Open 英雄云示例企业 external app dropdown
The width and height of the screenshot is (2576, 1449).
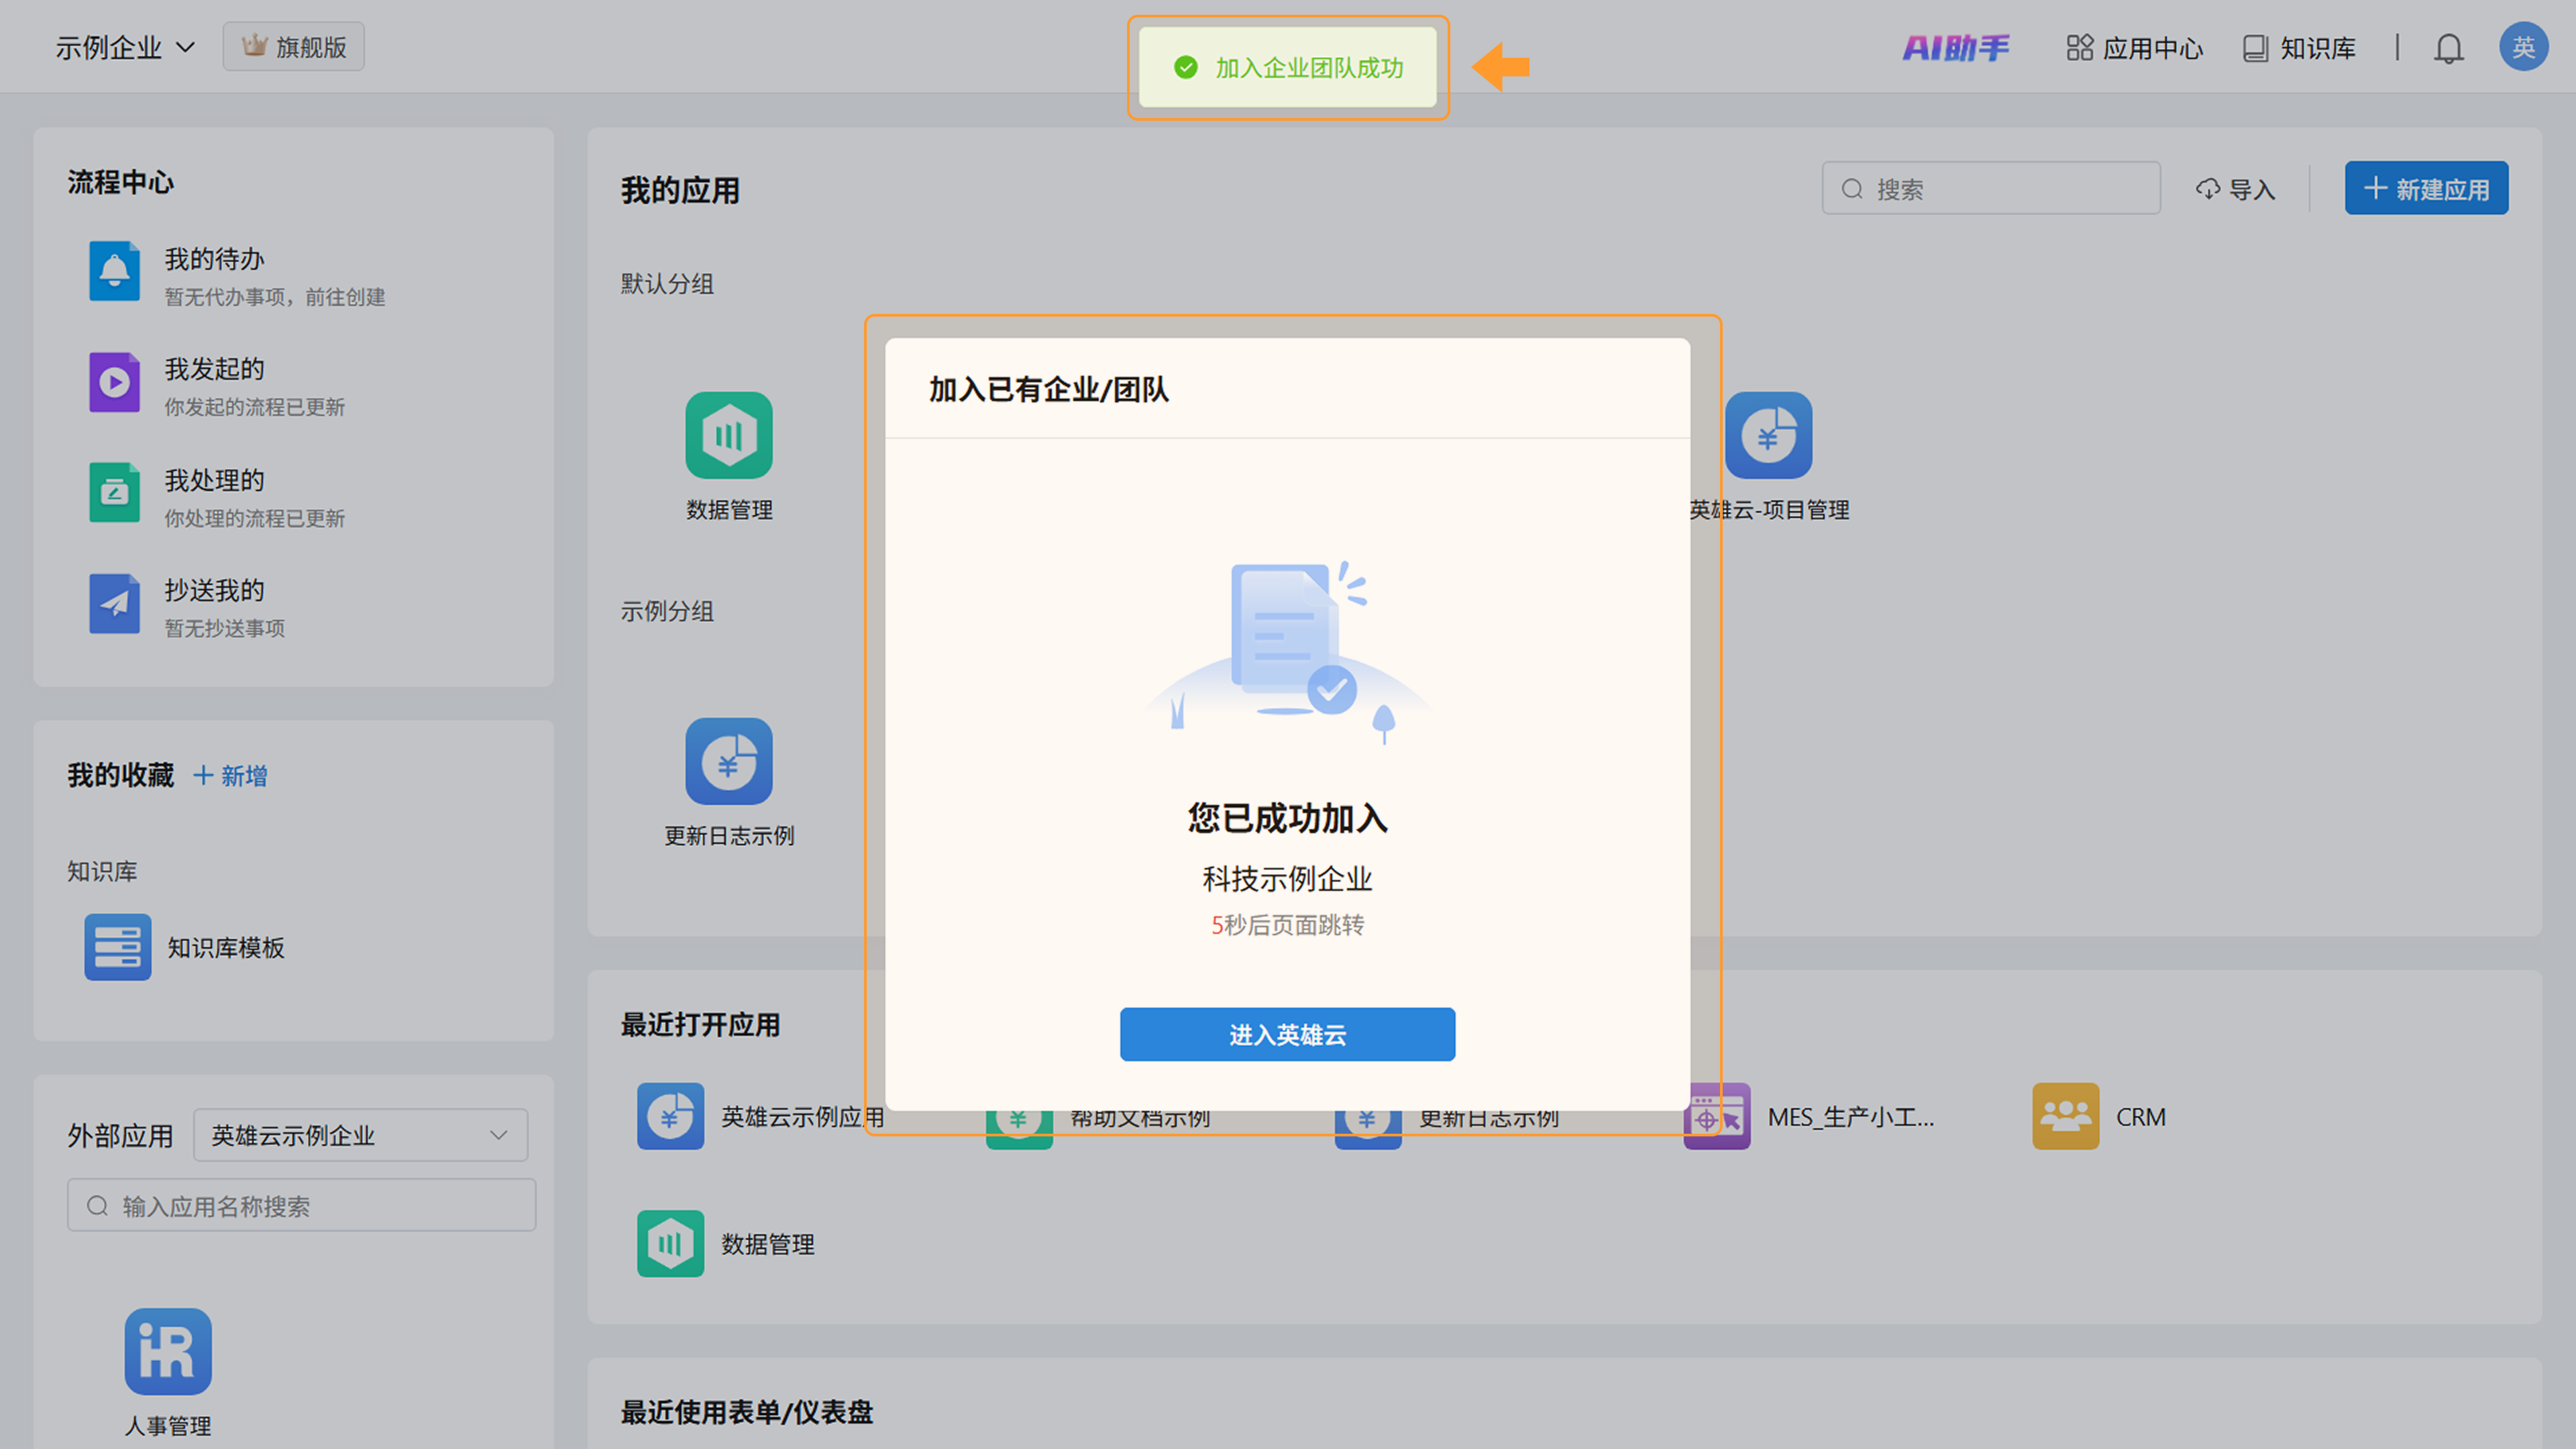pyautogui.click(x=360, y=1135)
